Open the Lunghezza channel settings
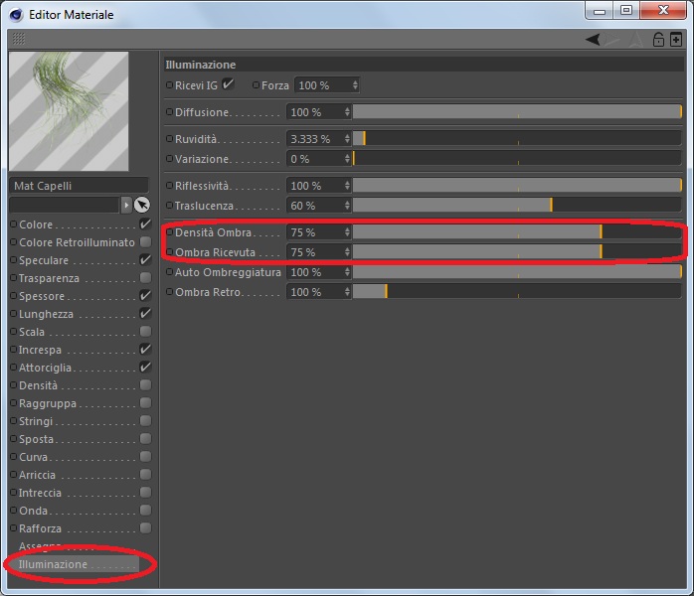 coord(46,314)
